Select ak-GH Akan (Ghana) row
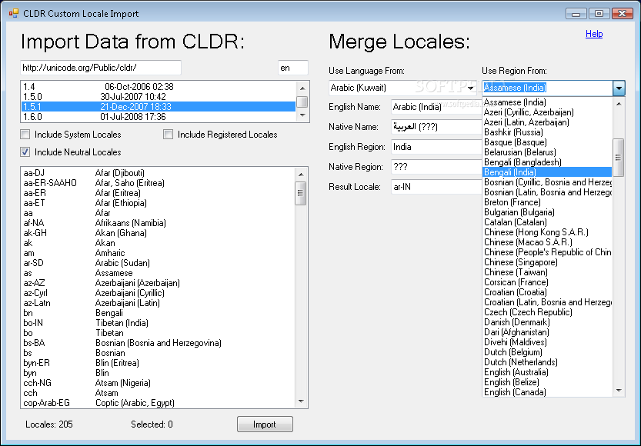The width and height of the screenshot is (641, 446). pyautogui.click(x=159, y=233)
